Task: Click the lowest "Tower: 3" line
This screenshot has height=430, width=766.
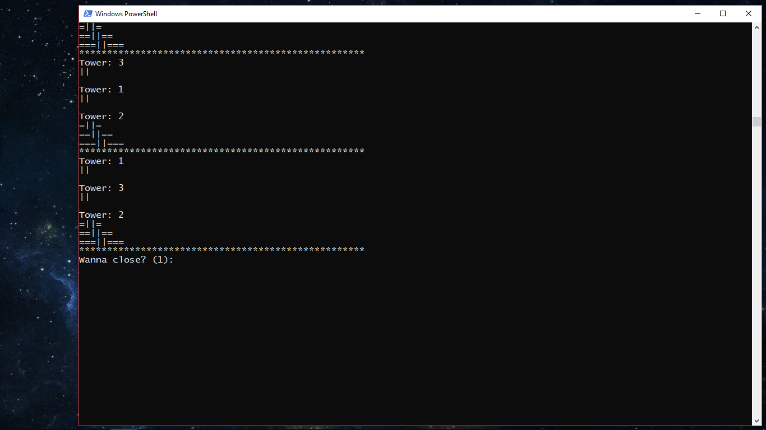Action: [101, 188]
